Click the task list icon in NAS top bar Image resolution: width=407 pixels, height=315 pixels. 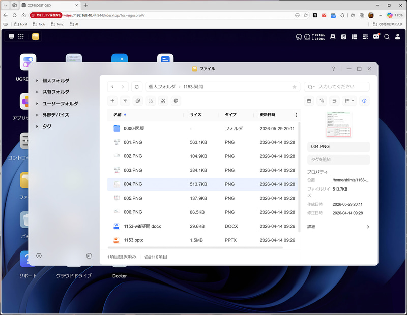(x=365, y=37)
